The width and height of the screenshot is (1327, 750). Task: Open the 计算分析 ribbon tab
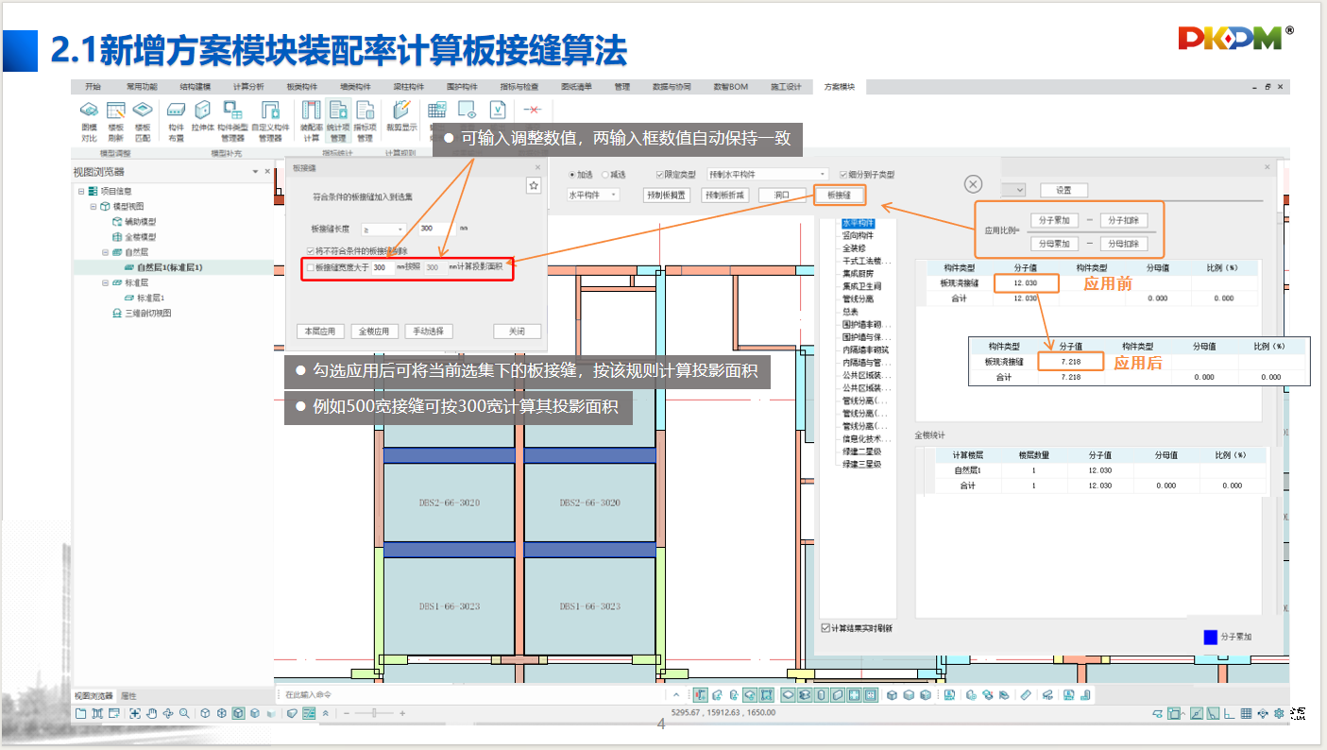point(248,87)
